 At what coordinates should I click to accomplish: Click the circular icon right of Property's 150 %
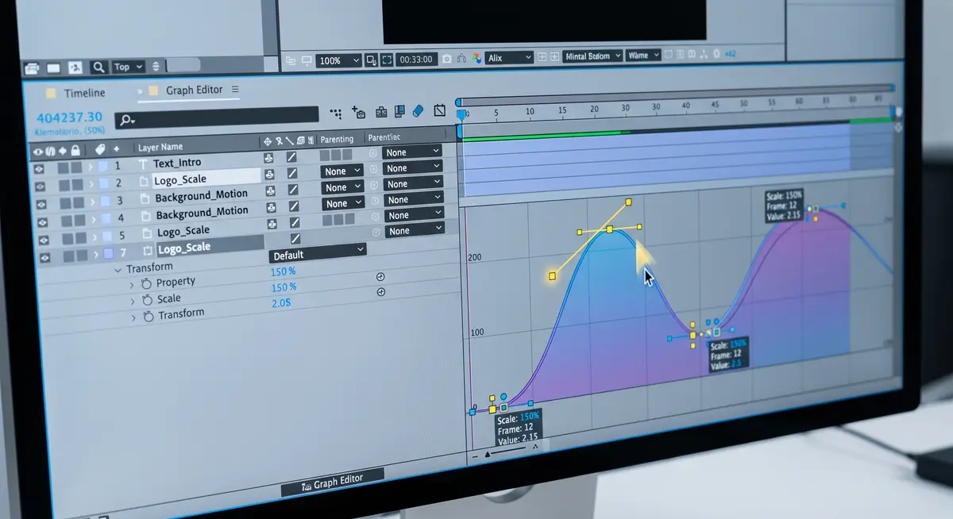click(380, 276)
